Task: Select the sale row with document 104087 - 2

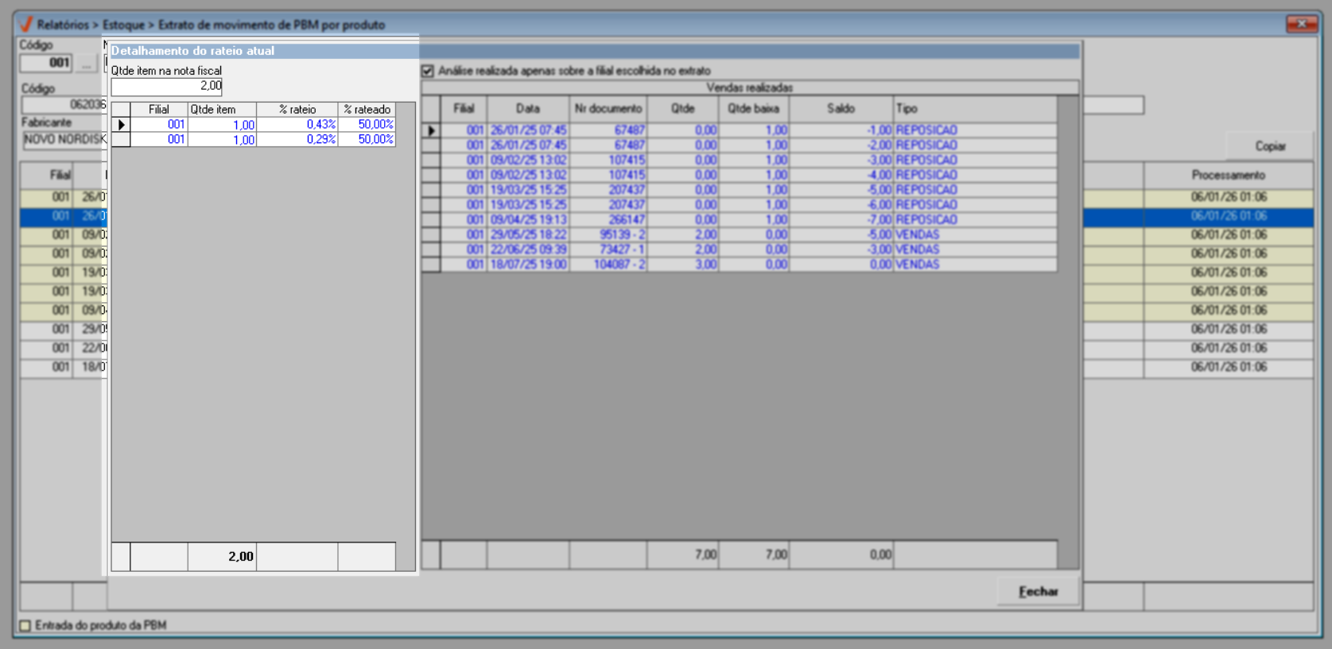Action: click(x=619, y=264)
